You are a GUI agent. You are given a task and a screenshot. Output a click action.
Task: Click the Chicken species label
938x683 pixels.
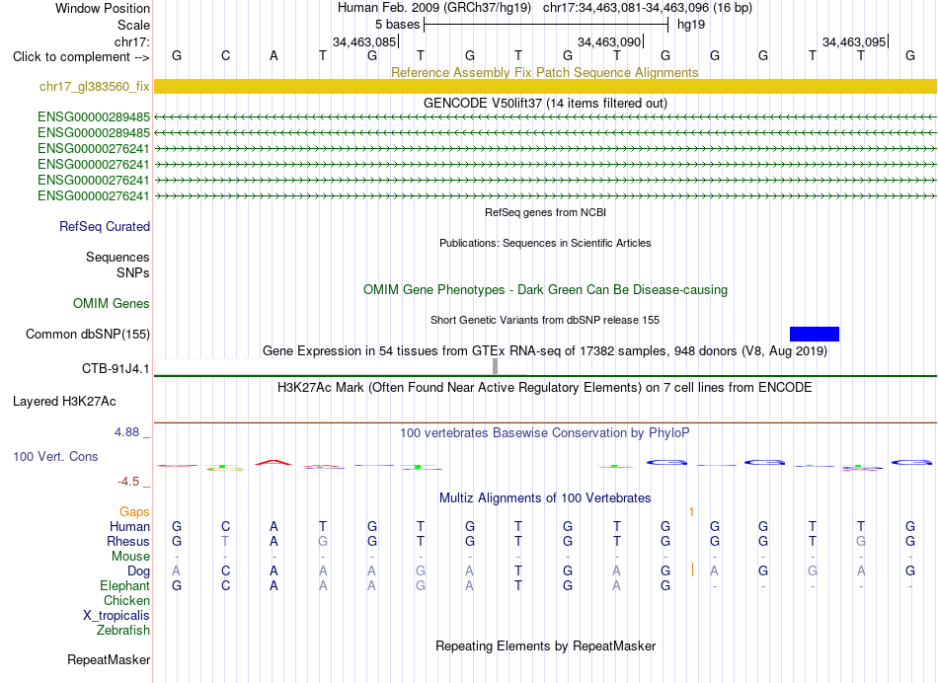[126, 600]
